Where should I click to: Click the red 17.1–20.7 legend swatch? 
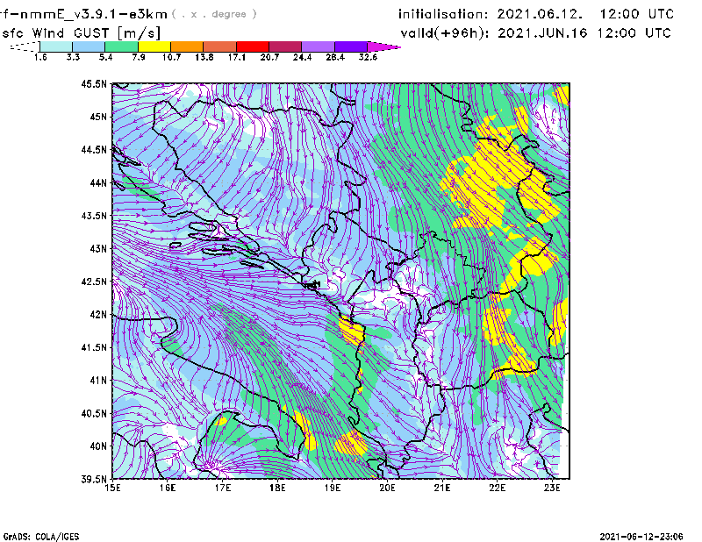pyautogui.click(x=253, y=46)
